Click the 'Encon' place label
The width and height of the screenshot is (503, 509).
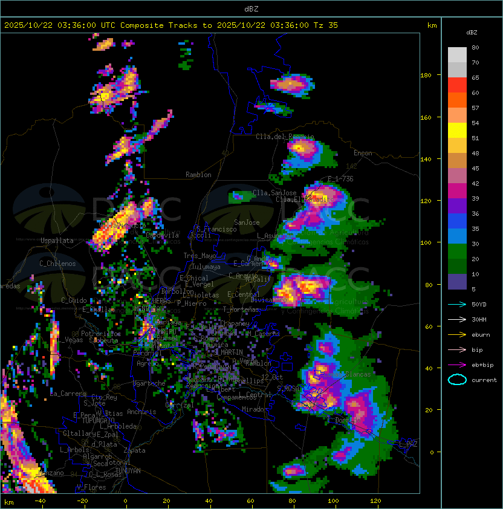point(363,153)
